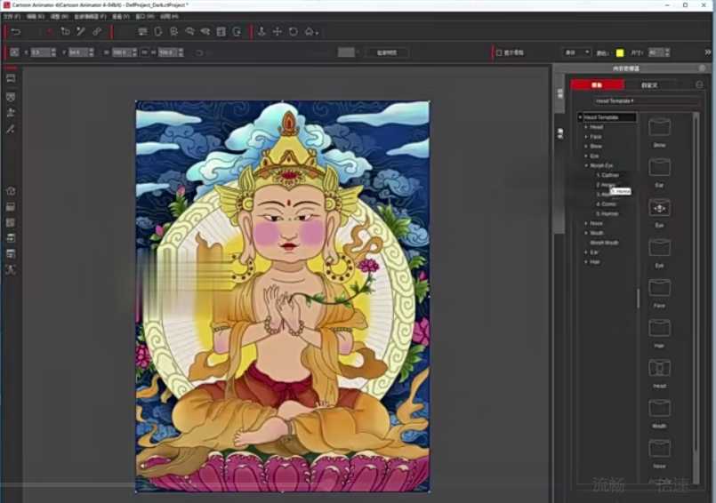Image resolution: width=716 pixels, height=503 pixels.
Task: Expand the Face node in the tree
Action: (x=586, y=137)
